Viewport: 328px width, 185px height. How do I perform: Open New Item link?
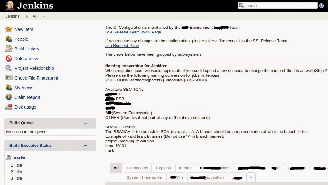pyautogui.click(x=23, y=29)
